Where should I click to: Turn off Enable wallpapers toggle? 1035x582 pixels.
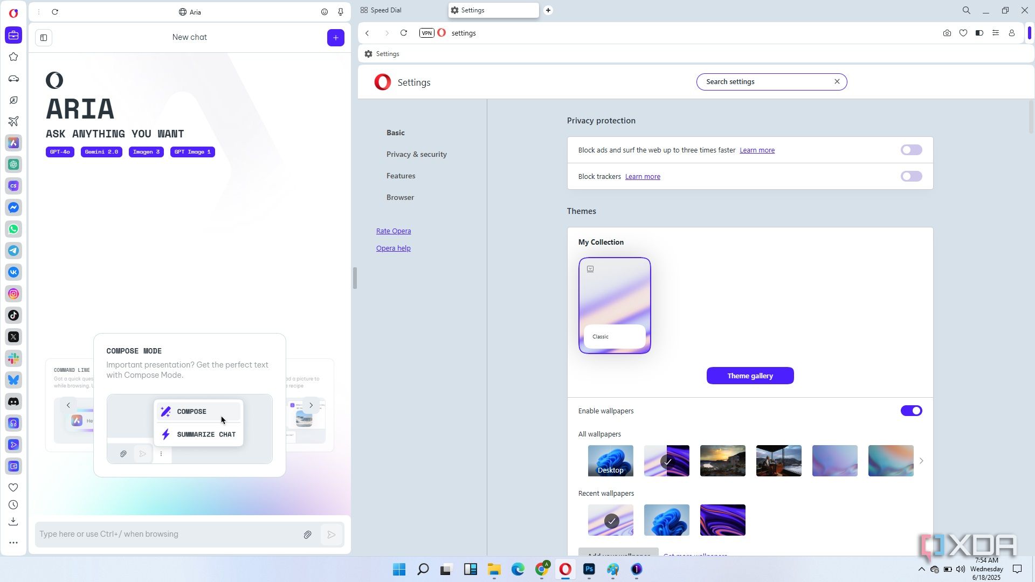(x=911, y=411)
